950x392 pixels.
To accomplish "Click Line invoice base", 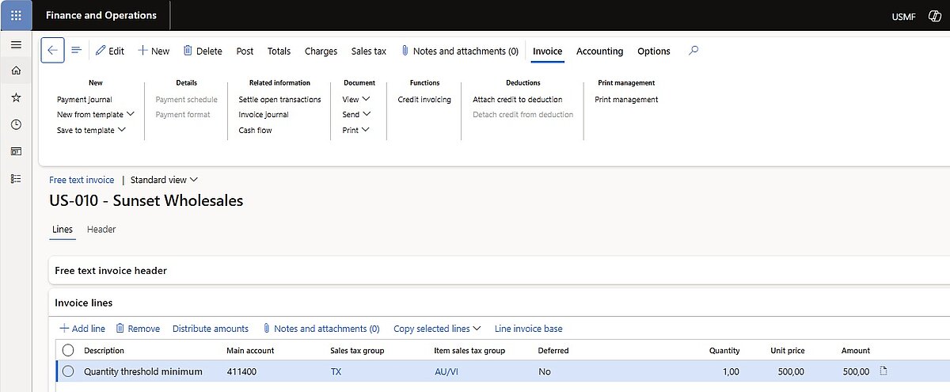I will point(529,329).
